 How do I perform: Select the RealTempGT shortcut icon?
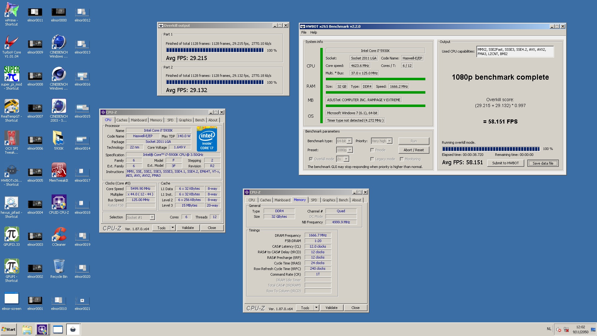12,110
